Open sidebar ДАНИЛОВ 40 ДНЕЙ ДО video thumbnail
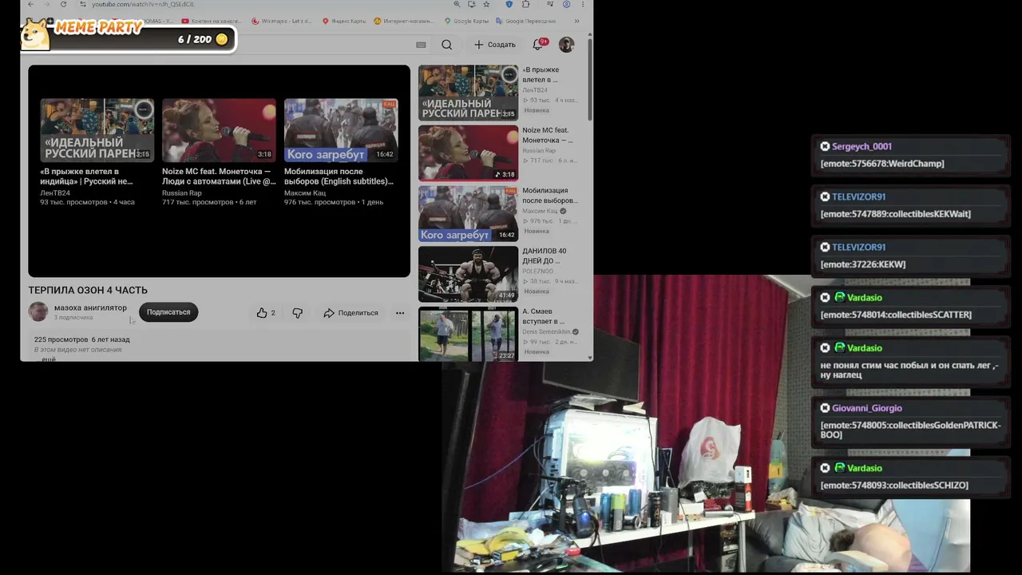This screenshot has width=1022, height=575. 469,274
